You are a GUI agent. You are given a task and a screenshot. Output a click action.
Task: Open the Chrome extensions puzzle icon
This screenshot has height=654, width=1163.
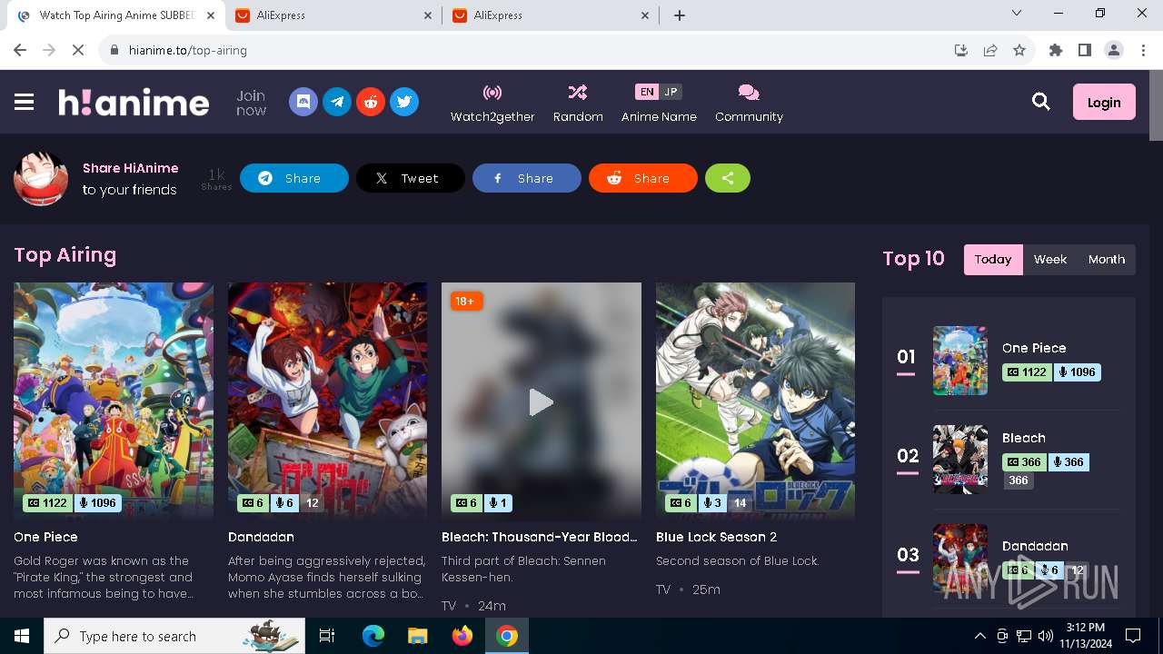click(1056, 50)
